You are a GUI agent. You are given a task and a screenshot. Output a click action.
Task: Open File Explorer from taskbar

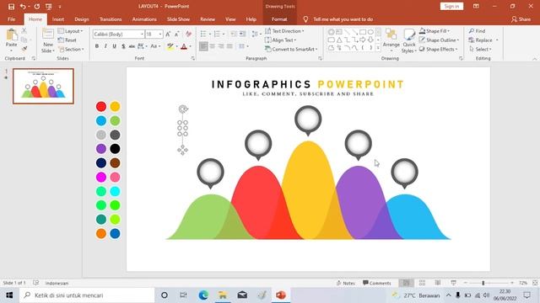point(223,295)
